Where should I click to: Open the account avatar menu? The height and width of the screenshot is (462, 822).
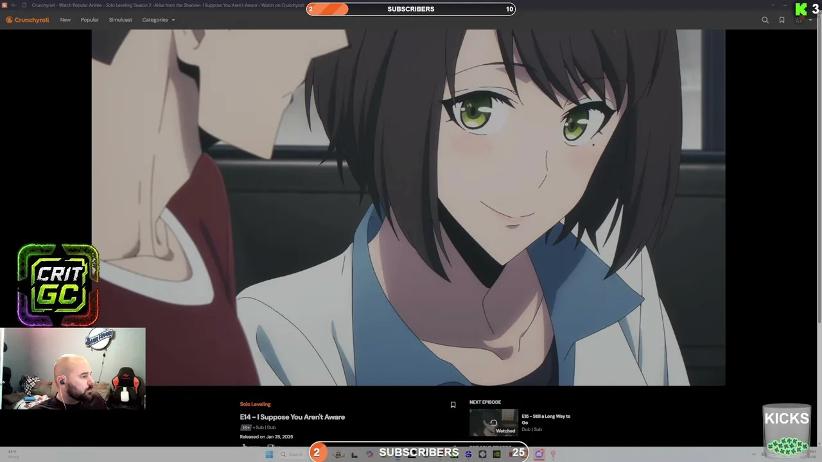coord(799,20)
